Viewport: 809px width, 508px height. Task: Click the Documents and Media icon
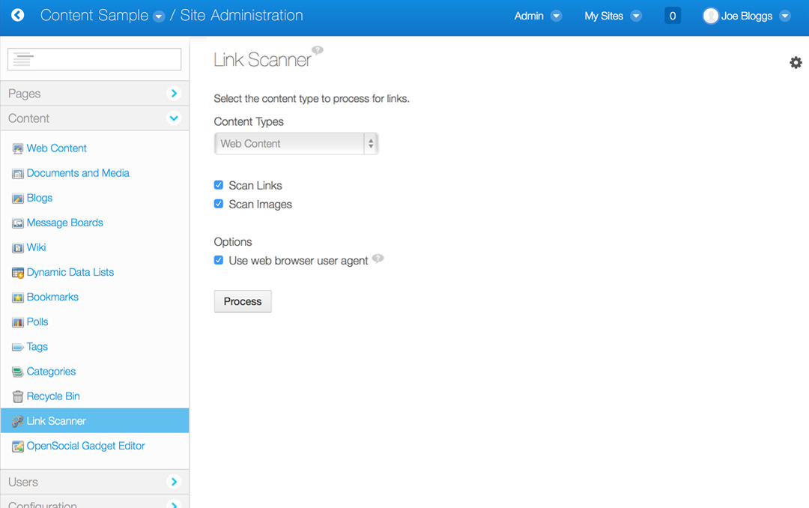click(x=17, y=174)
